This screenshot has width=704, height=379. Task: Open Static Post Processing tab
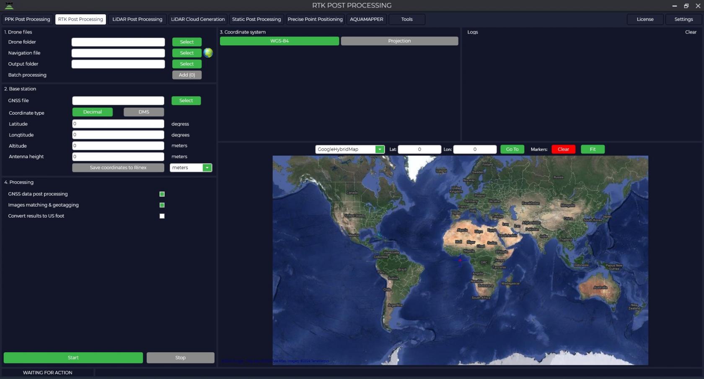click(256, 19)
